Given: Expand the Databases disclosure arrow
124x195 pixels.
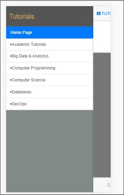Looking at the screenshot, I should [x=11, y=92].
